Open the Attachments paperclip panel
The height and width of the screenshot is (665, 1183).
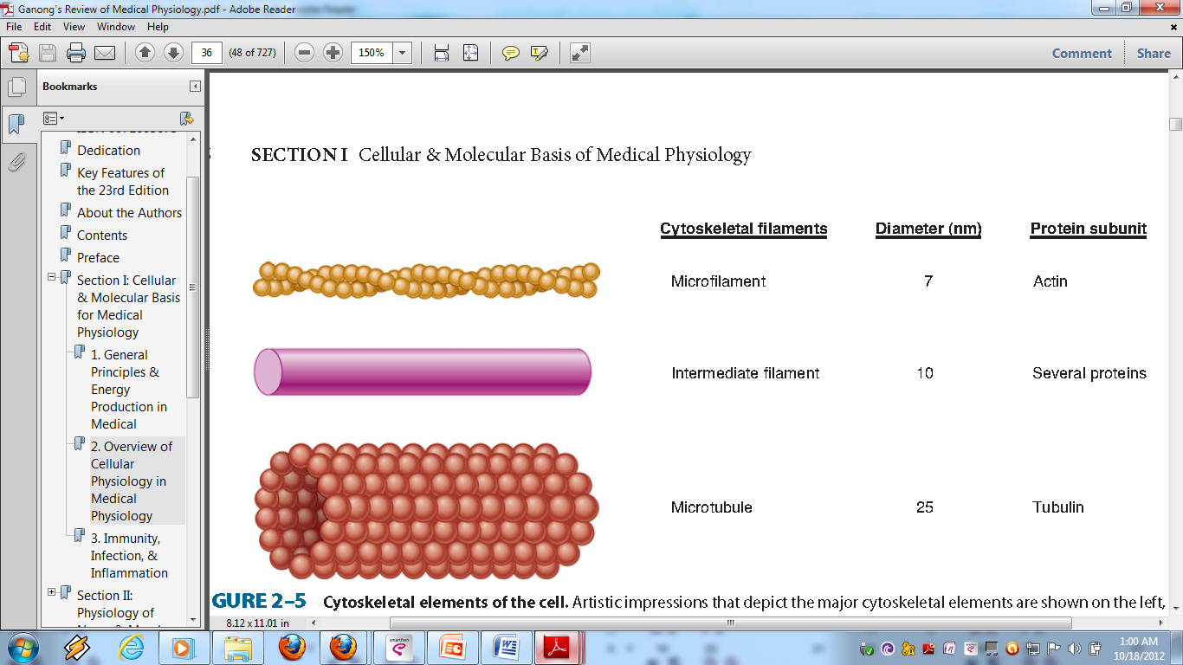click(16, 161)
